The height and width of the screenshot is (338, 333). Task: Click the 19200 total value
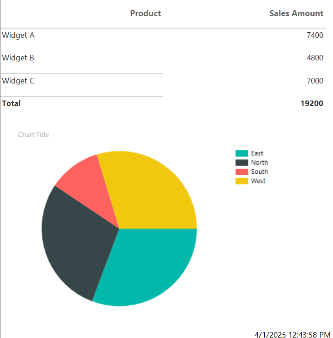[x=312, y=103]
